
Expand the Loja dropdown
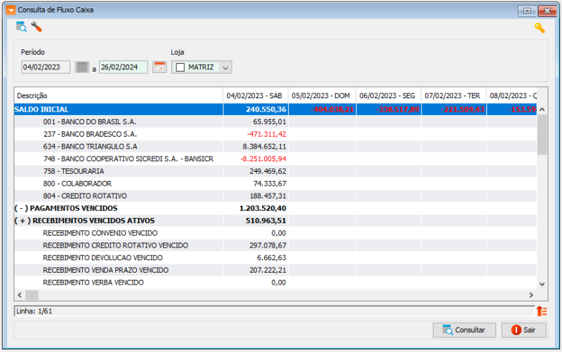[226, 67]
